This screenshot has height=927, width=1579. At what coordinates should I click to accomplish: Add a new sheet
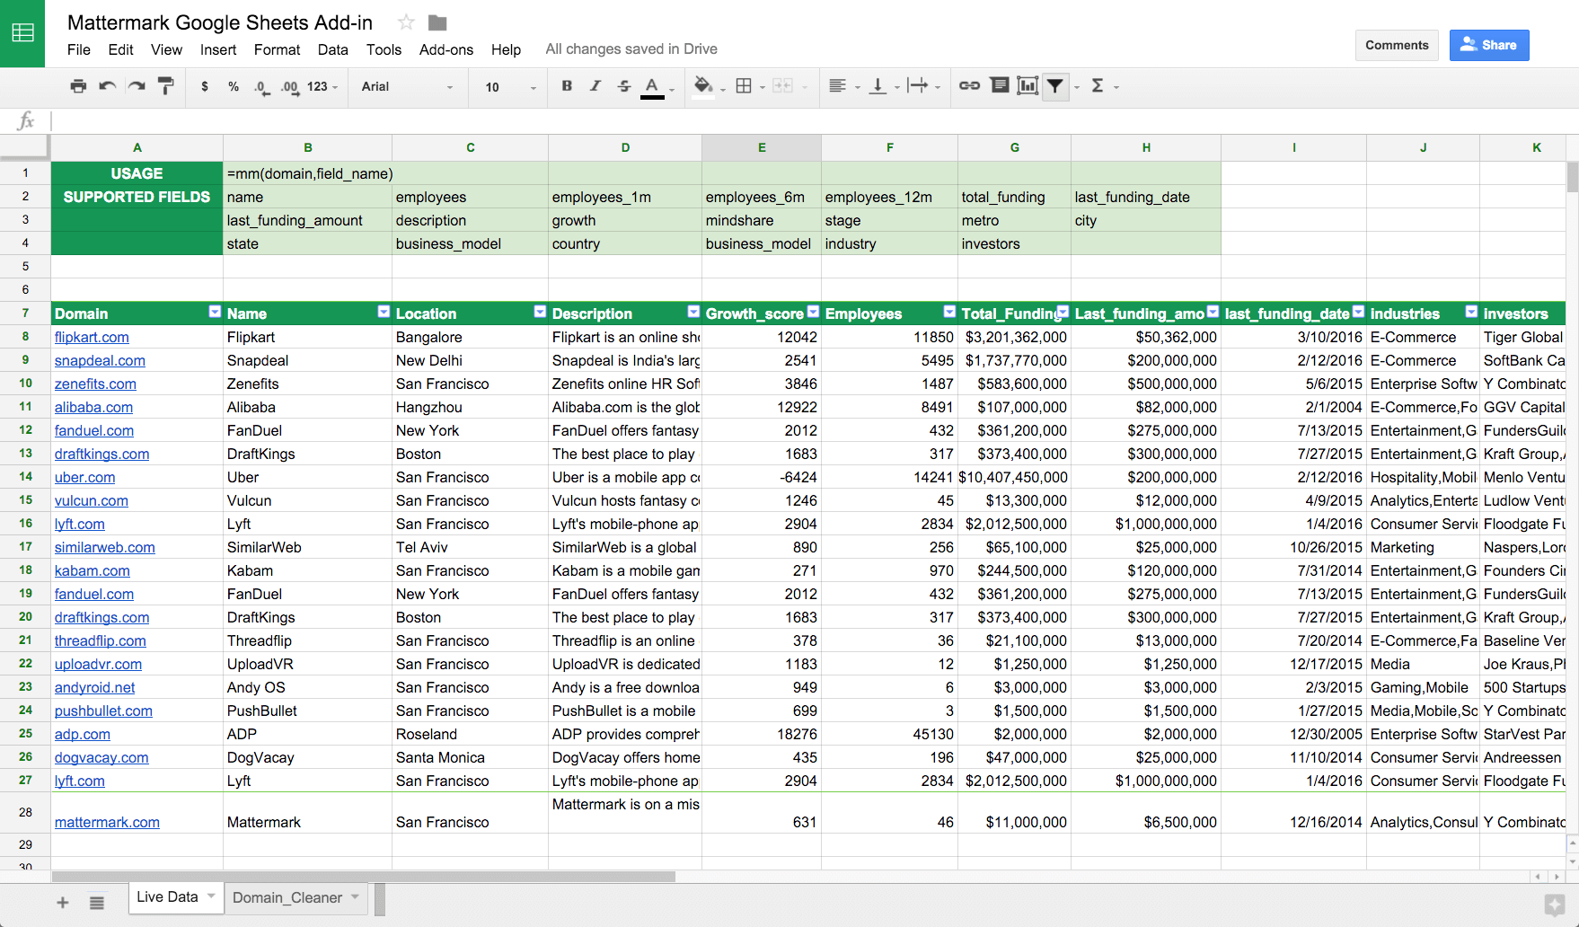tap(63, 902)
